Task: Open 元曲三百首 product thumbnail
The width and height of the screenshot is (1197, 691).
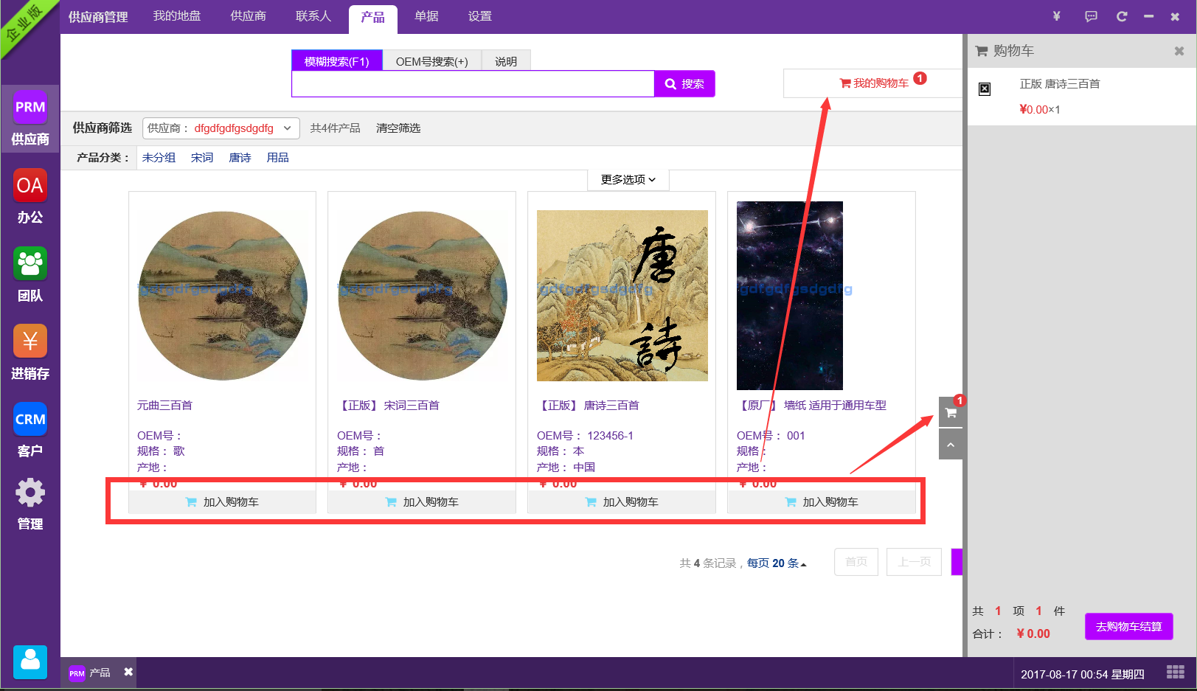Action: (223, 296)
